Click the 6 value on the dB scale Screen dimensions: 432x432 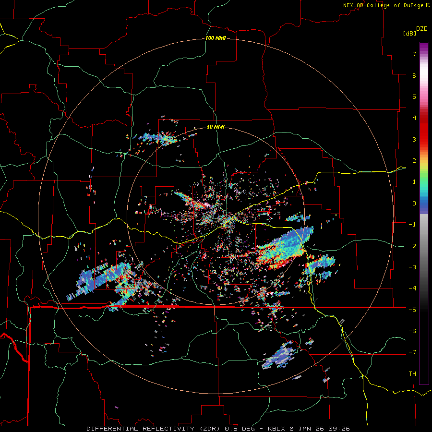[x=414, y=75]
